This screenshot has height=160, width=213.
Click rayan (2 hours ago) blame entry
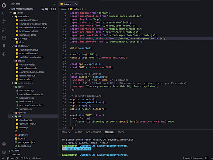click(x=193, y=158)
